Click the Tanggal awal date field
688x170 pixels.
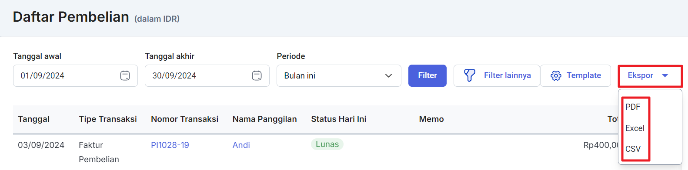point(75,75)
